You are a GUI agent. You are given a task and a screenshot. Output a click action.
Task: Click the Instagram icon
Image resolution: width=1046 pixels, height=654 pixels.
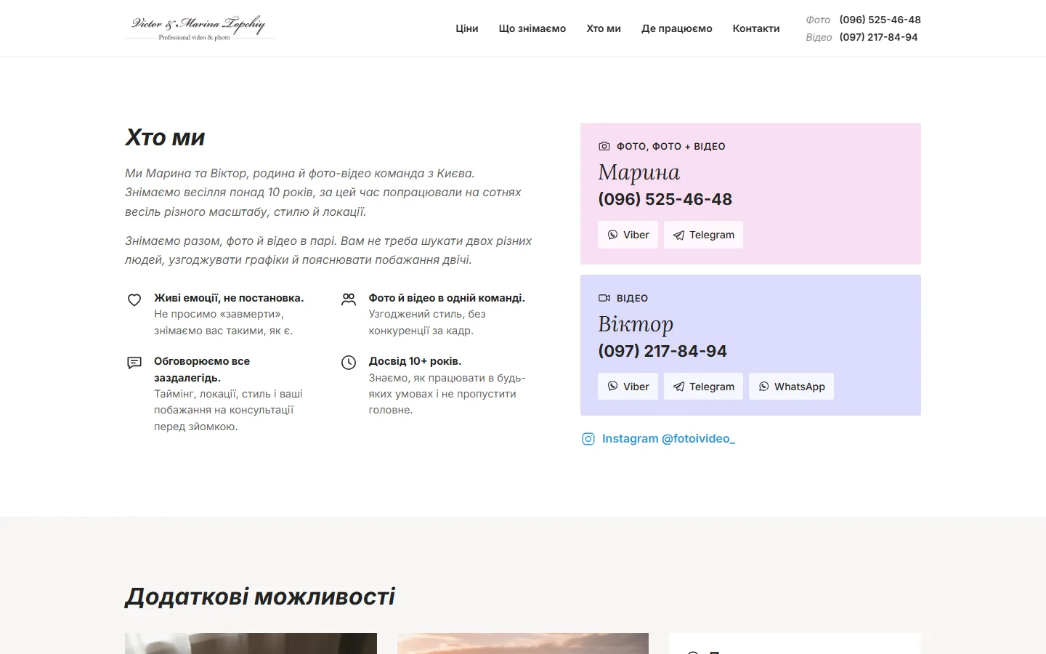coord(588,439)
